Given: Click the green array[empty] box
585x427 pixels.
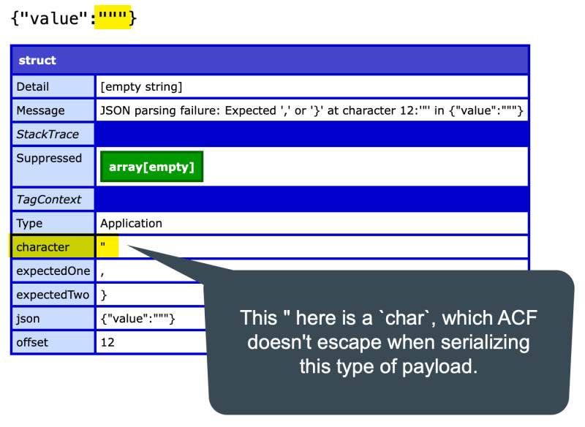Looking at the screenshot, I should [151, 167].
